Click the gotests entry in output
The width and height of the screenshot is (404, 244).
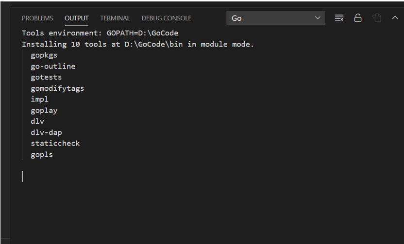[46, 77]
